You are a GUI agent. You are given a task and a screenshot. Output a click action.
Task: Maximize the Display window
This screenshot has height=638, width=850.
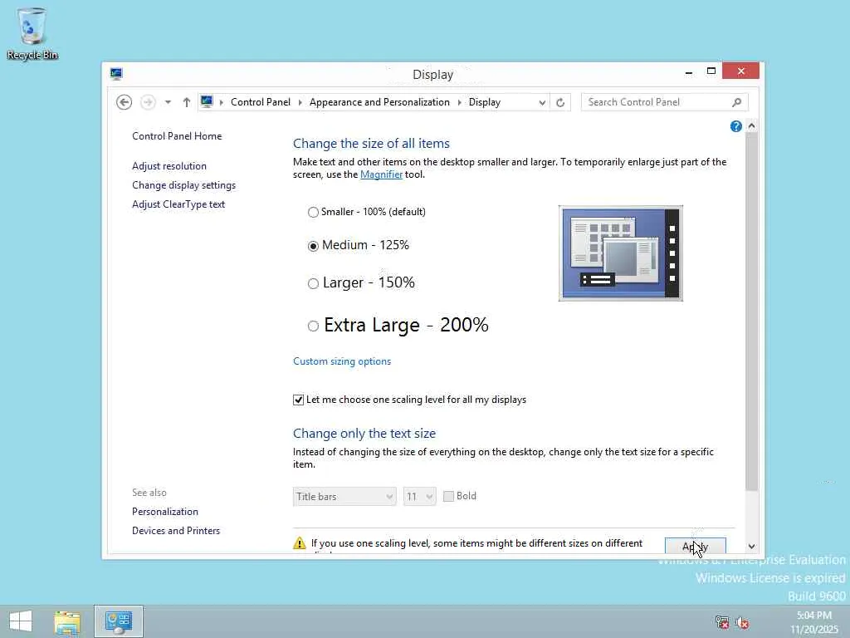coord(711,71)
